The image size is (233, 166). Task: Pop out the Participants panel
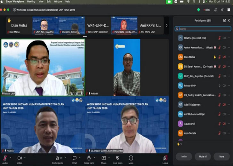coord(224,20)
